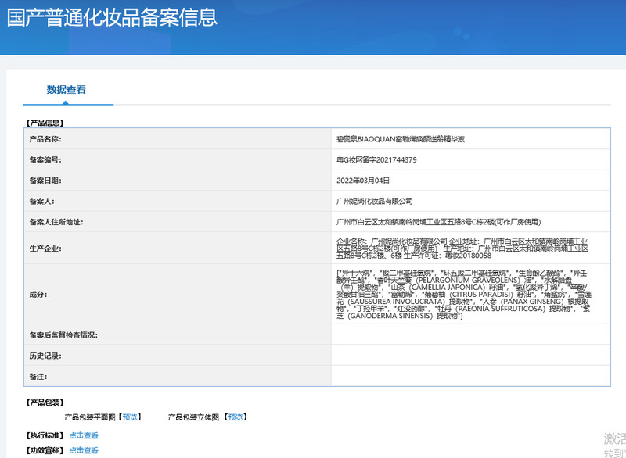Click the 备案编号 label cell
This screenshot has width=626, height=458.
[x=178, y=160]
